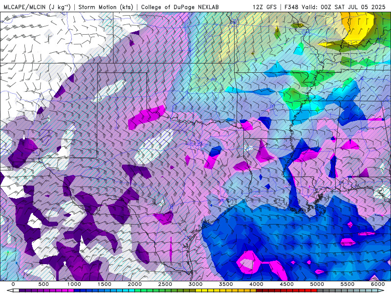Click the 4500 color scale label
Viewport: 391px width, 293px height.
pos(287,284)
